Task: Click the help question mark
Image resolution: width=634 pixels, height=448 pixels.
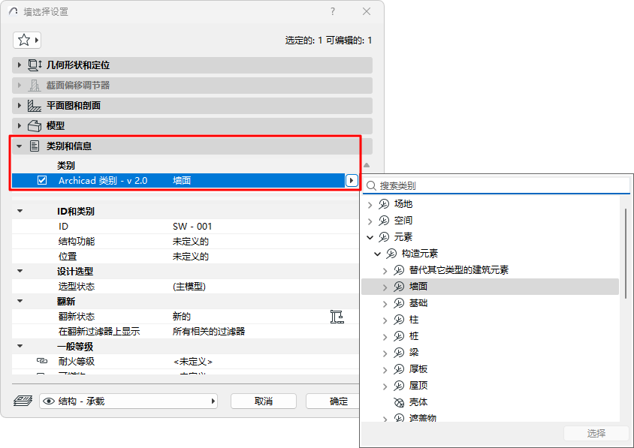Action: pos(332,11)
